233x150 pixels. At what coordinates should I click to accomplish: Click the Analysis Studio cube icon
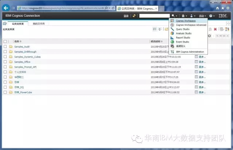(x=172, y=33)
